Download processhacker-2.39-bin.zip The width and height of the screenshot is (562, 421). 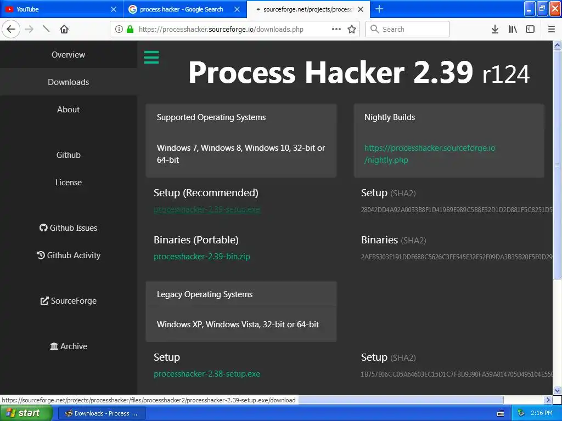(202, 257)
